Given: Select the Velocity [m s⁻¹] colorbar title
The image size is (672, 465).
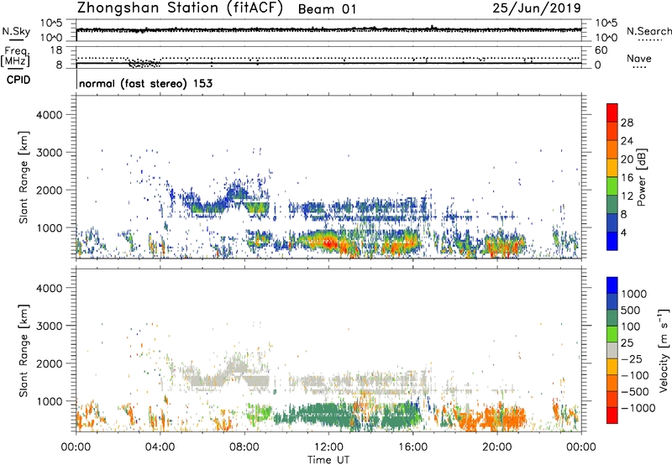Looking at the screenshot, I should [x=664, y=350].
